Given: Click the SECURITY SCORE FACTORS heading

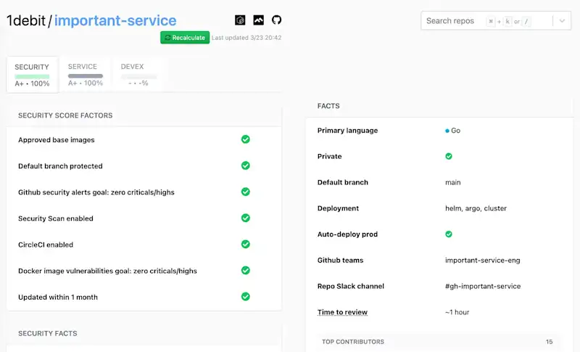Looking at the screenshot, I should (x=65, y=115).
